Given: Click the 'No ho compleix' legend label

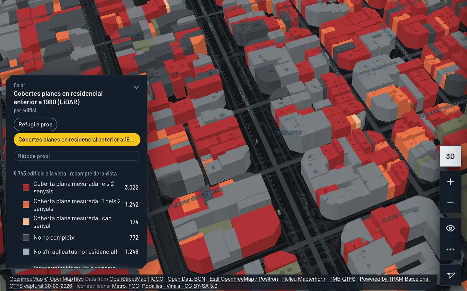Looking at the screenshot, I should pos(54,238).
